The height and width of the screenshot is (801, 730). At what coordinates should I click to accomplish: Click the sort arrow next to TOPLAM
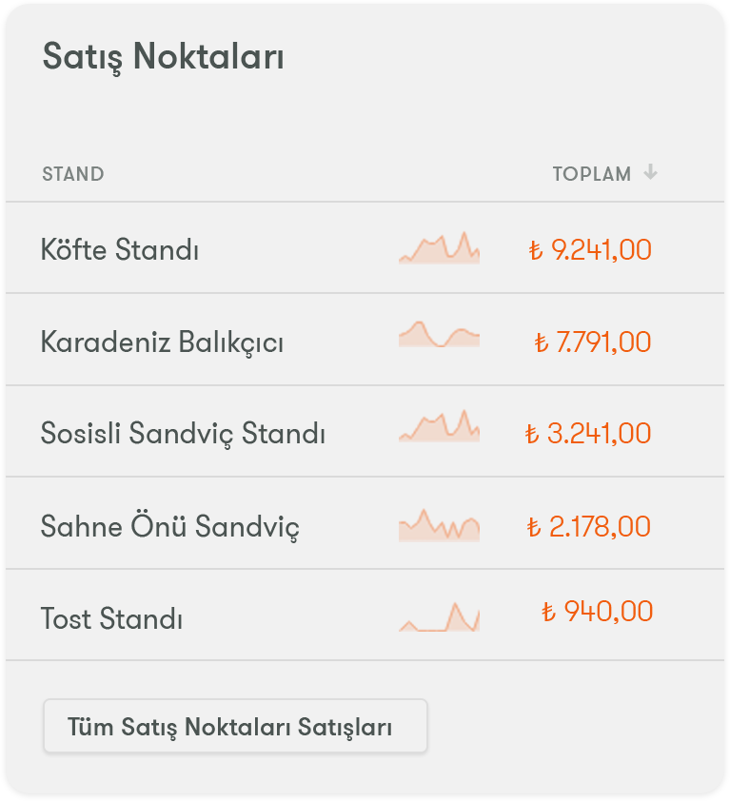pyautogui.click(x=650, y=172)
